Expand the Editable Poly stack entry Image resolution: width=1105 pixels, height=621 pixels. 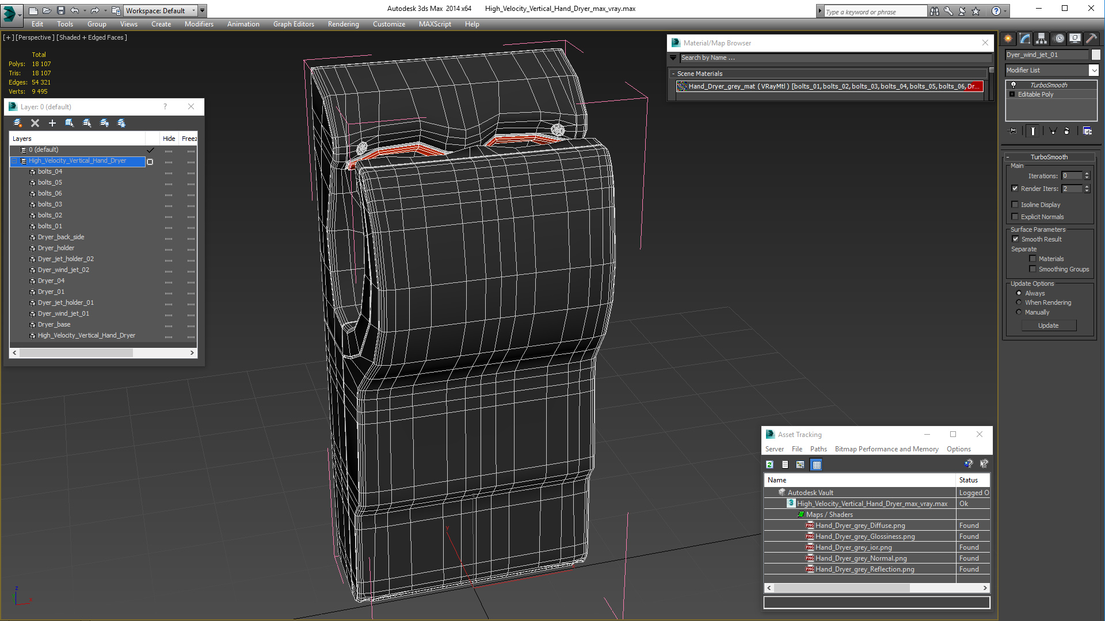point(1012,94)
